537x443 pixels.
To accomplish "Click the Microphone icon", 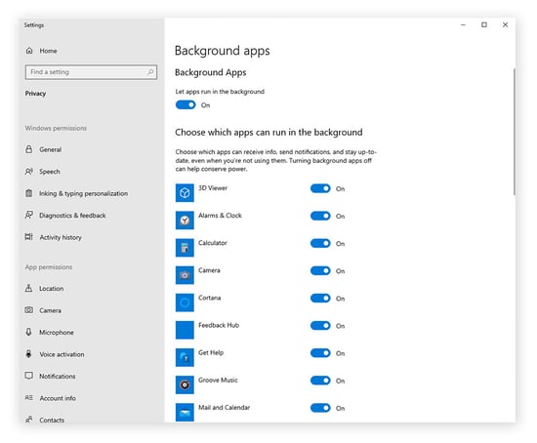I will [x=28, y=332].
